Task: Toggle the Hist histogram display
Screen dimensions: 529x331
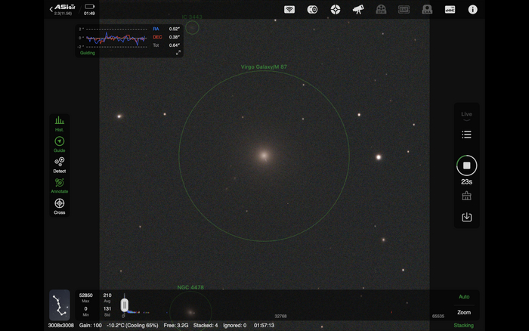Action: click(59, 123)
